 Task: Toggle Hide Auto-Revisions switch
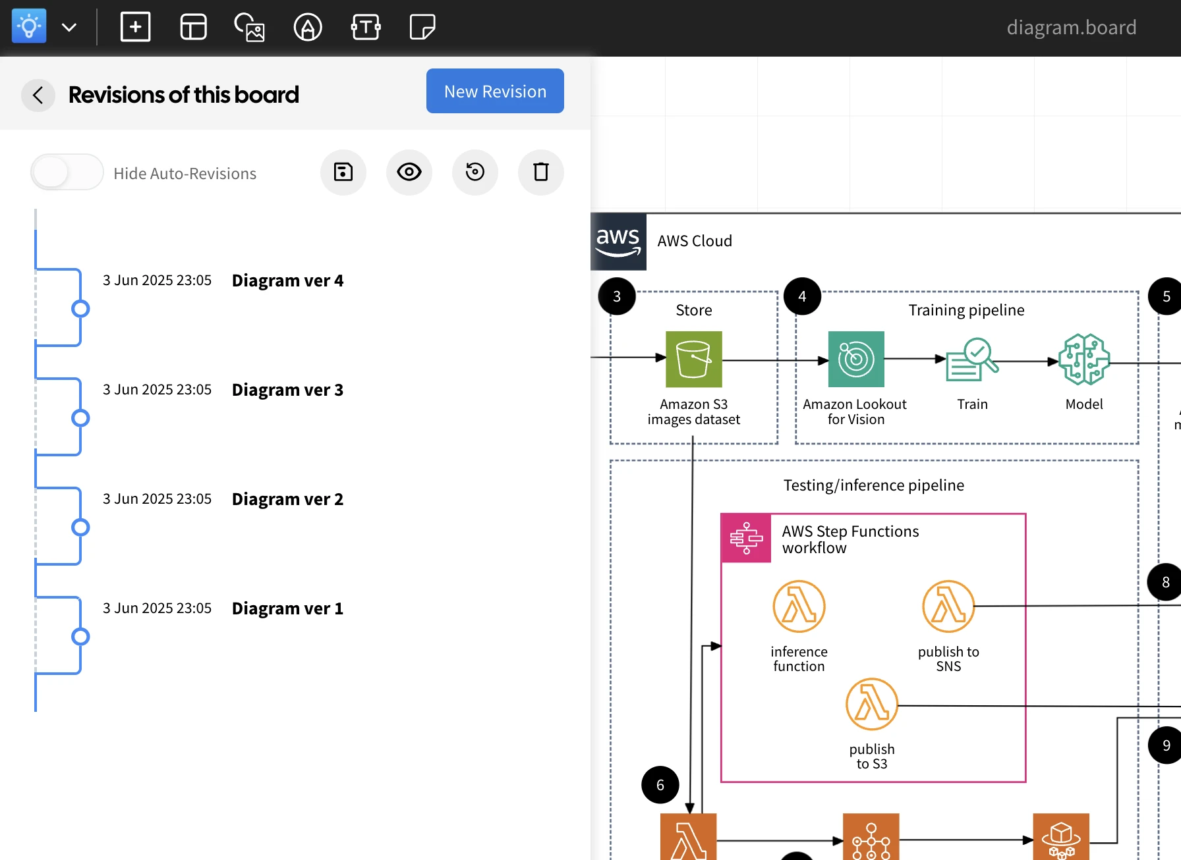[x=67, y=173]
